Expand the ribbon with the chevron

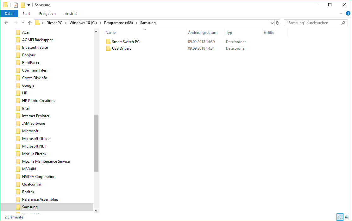click(341, 14)
